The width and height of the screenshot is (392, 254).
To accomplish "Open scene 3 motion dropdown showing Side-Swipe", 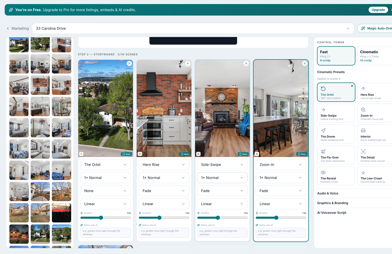I will (222, 165).
